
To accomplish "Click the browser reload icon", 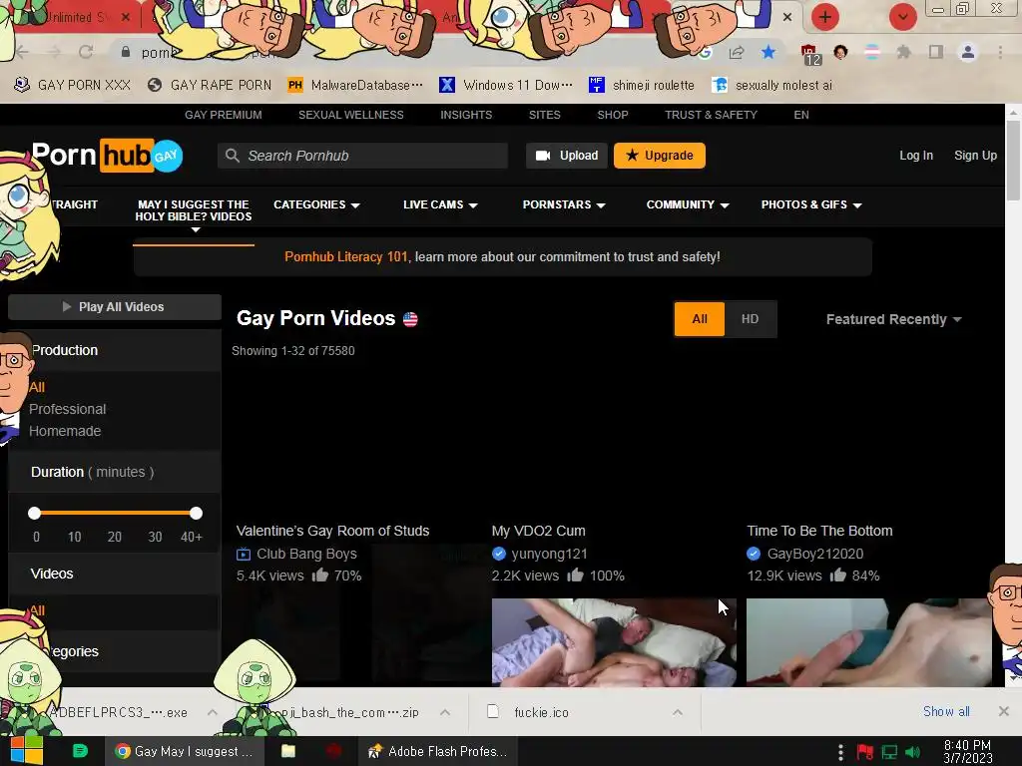I will [x=86, y=52].
